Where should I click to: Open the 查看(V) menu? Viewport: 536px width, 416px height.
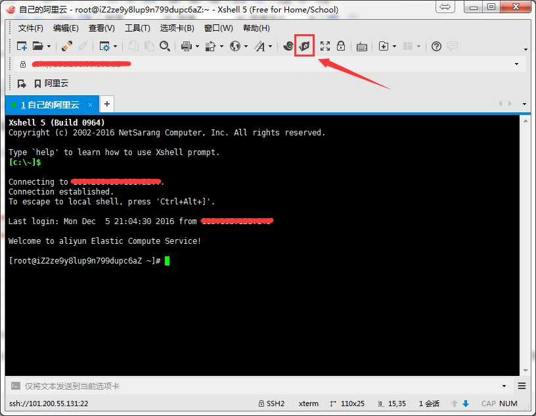tap(102, 28)
